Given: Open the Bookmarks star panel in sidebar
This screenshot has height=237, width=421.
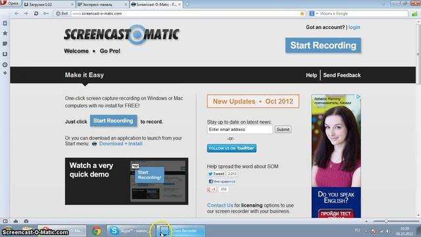Looking at the screenshot, I should click(x=5, y=34).
